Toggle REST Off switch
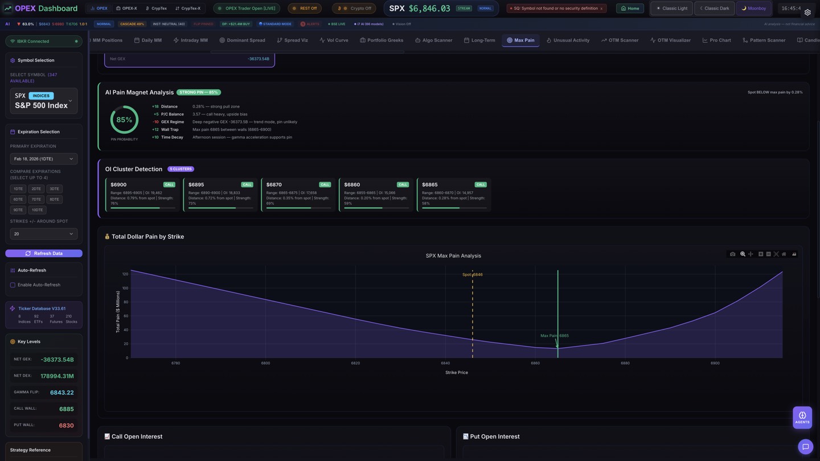 [x=304, y=9]
